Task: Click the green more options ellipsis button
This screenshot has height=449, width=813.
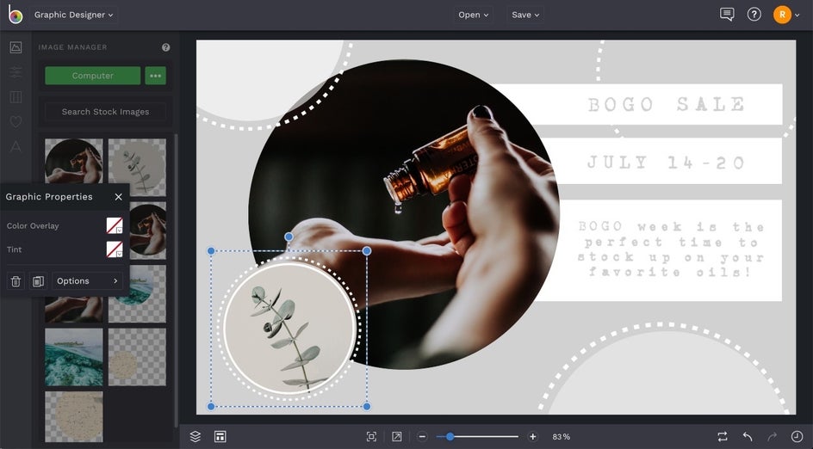Action: (156, 76)
